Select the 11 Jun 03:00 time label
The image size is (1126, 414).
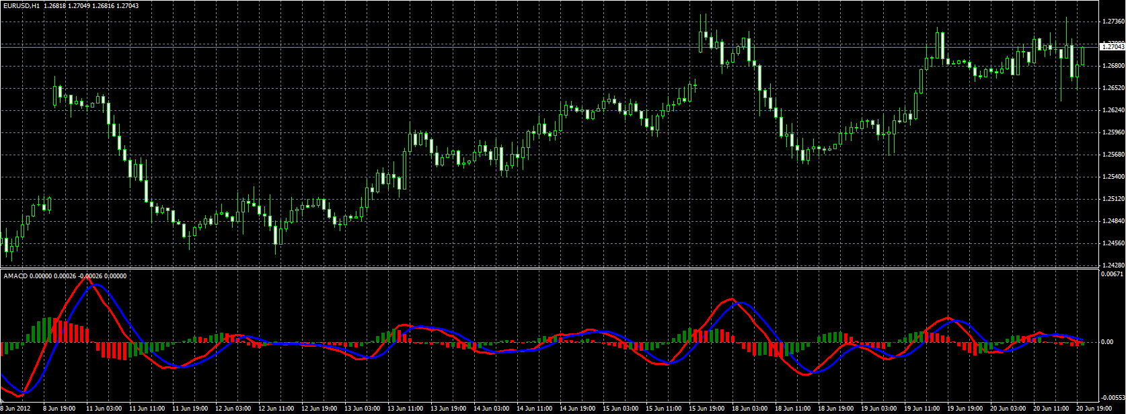coord(104,408)
